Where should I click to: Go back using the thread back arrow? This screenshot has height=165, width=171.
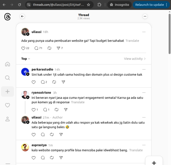pyautogui.click(x=22, y=16)
